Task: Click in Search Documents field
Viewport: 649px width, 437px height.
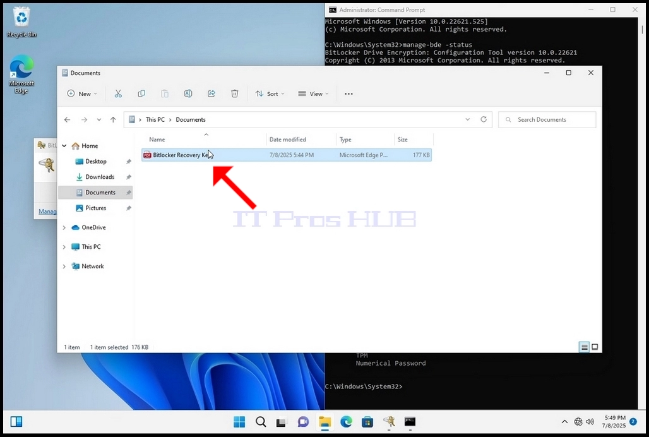Action: point(547,119)
